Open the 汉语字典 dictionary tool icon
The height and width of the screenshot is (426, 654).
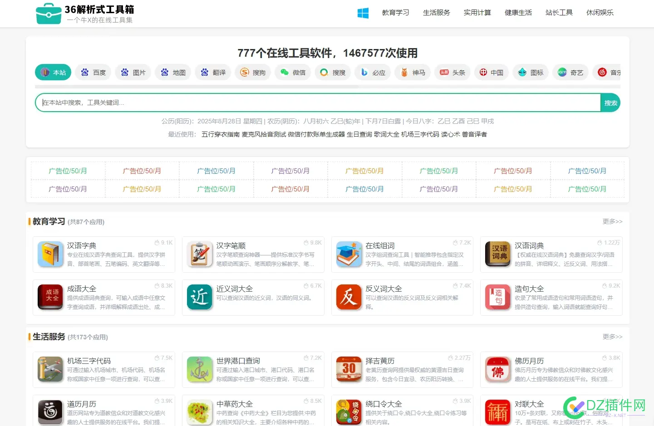50,255
